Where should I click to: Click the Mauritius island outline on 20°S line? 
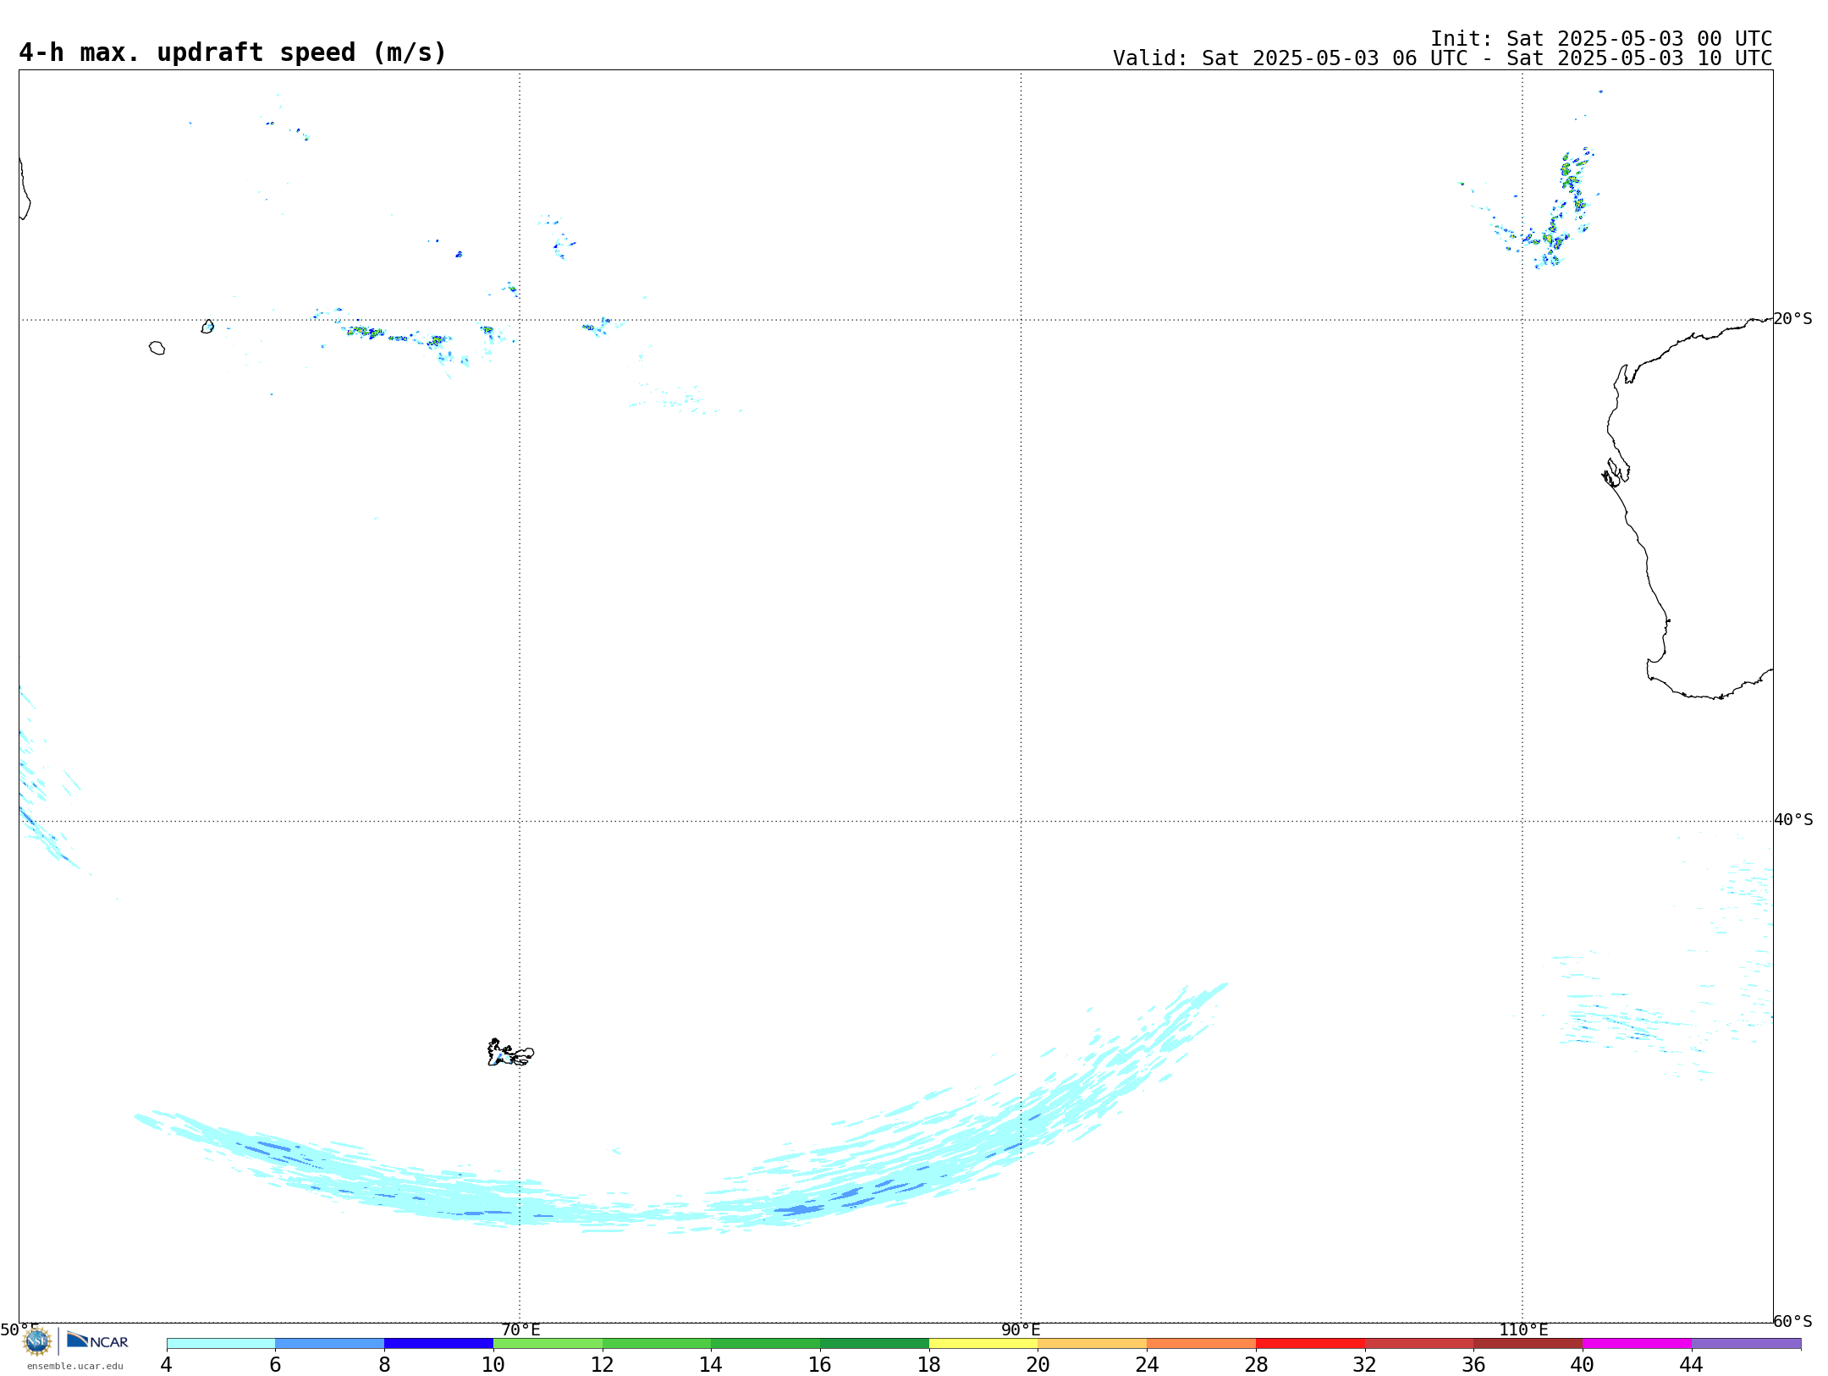pyautogui.click(x=207, y=327)
